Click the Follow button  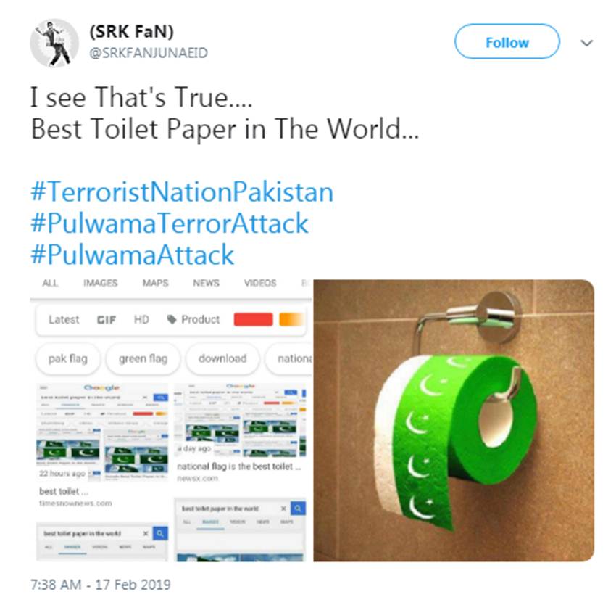point(507,41)
